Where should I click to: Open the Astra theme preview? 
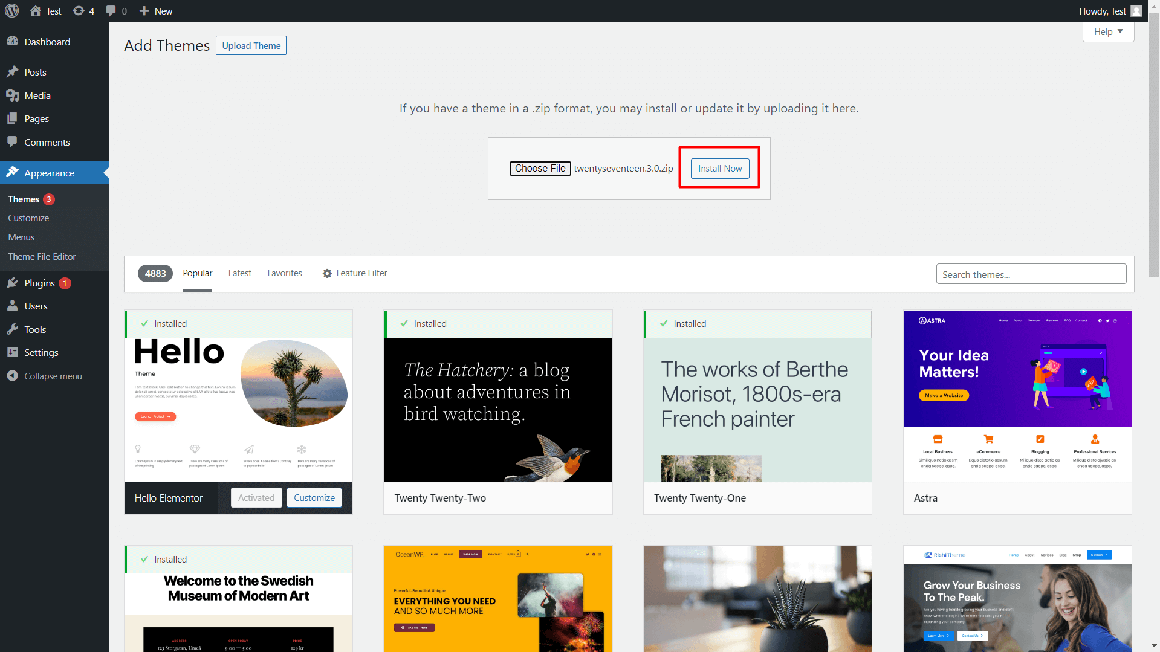click(1017, 396)
